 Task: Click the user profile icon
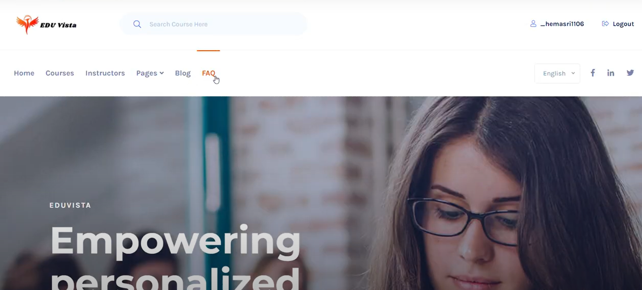coord(533,24)
